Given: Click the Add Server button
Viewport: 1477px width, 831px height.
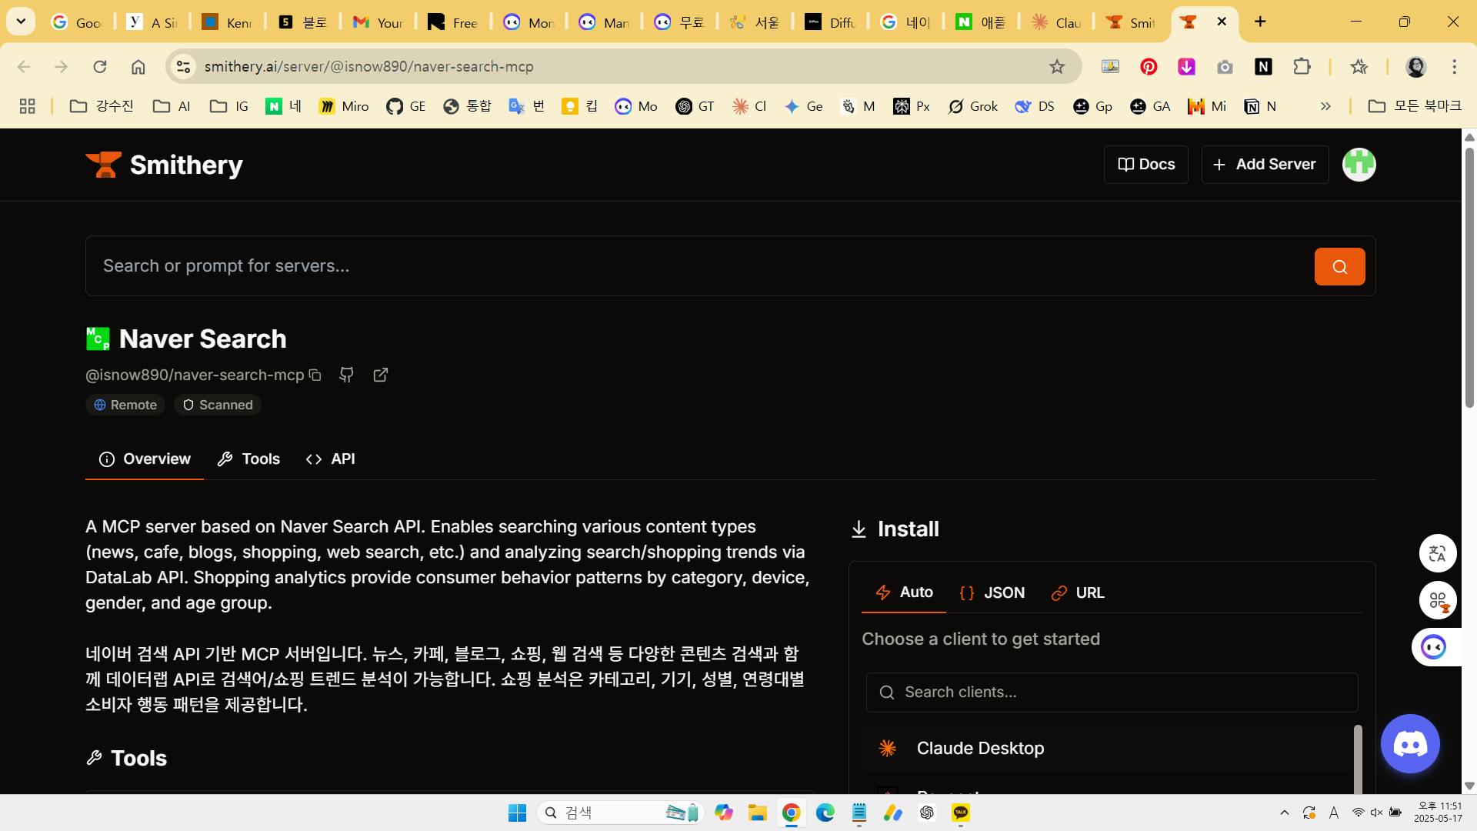Looking at the screenshot, I should [x=1265, y=165].
